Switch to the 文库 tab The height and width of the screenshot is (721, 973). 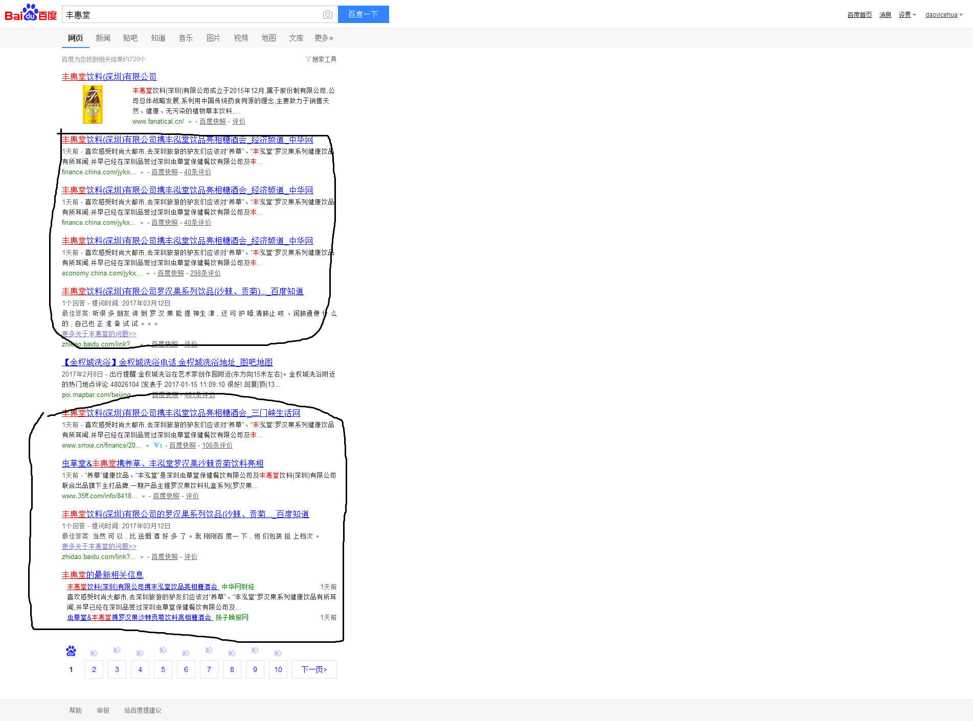296,38
